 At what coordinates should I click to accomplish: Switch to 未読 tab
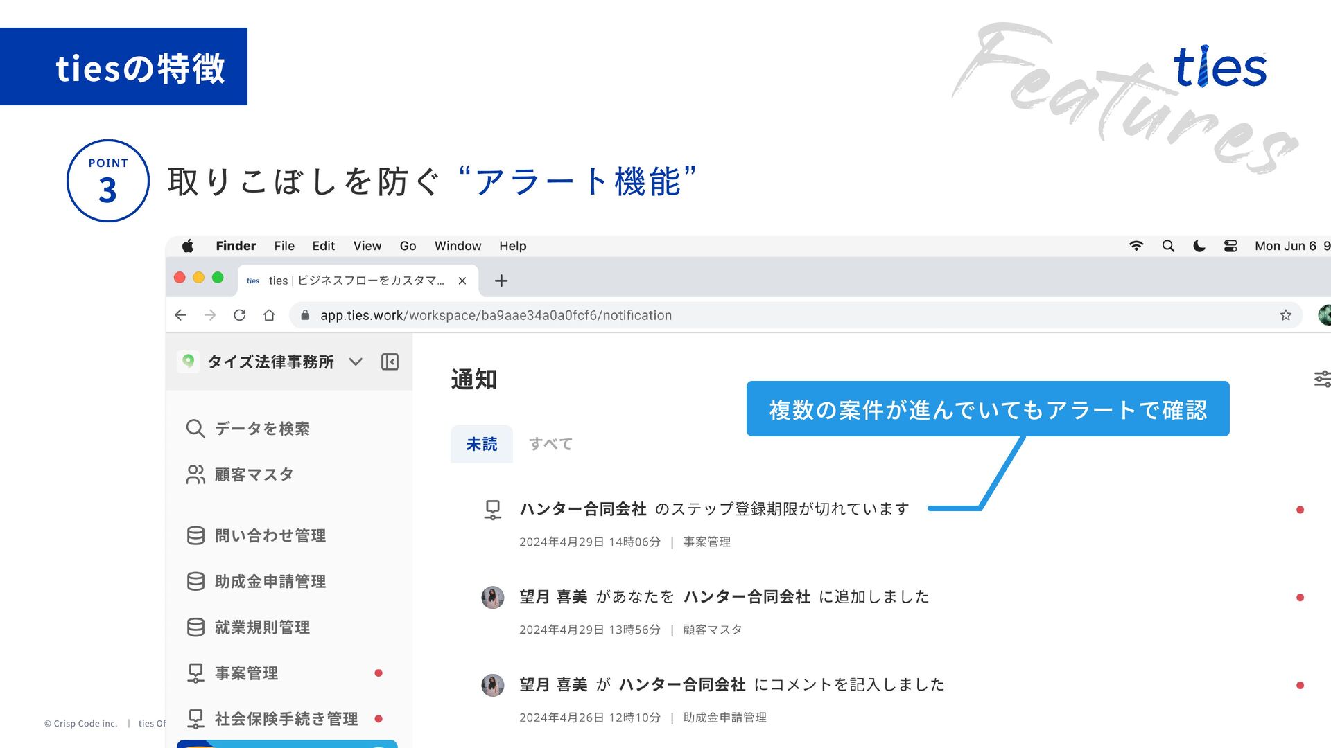482,444
